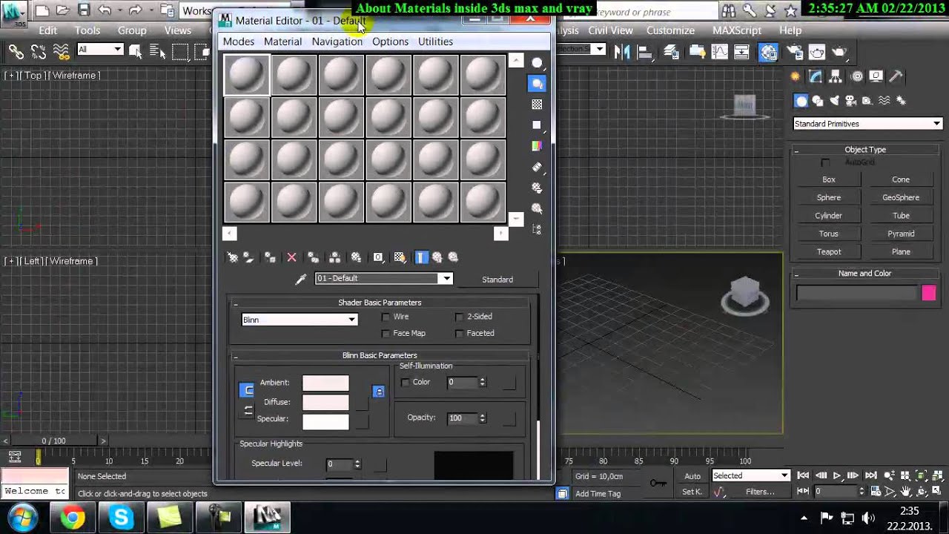Enable the Face Map checkbox
949x534 pixels.
(386, 334)
